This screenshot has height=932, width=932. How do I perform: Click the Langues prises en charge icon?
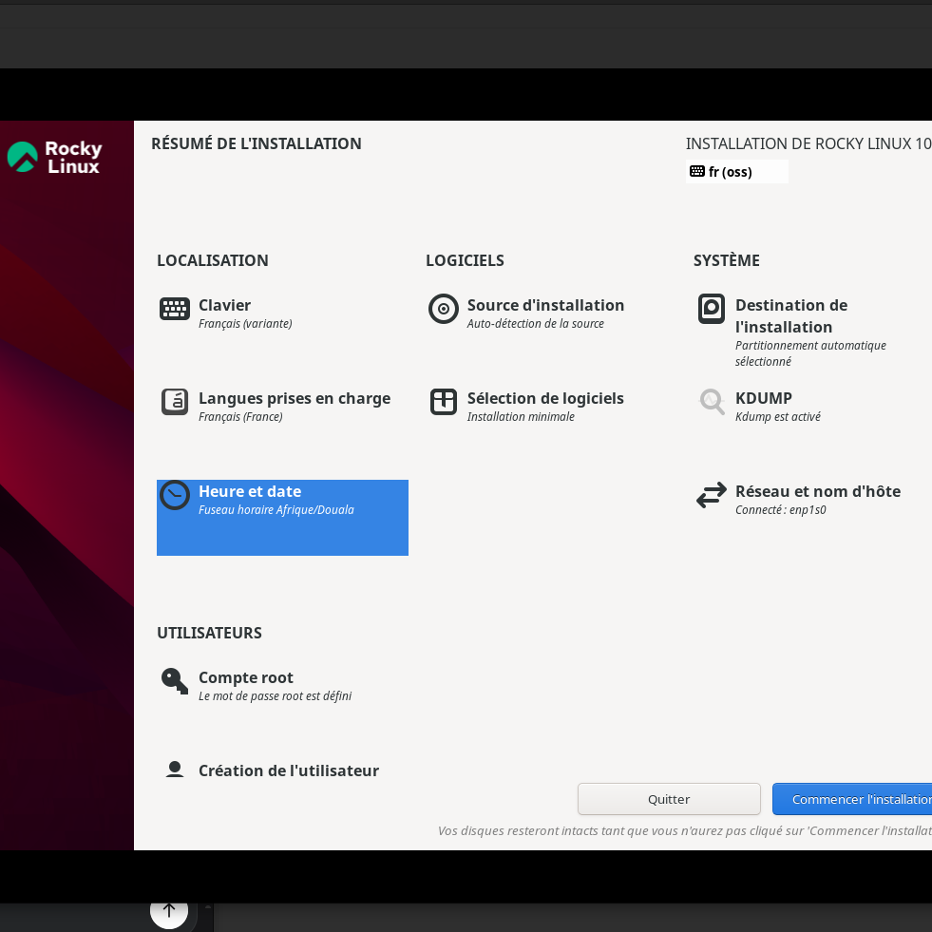click(175, 402)
